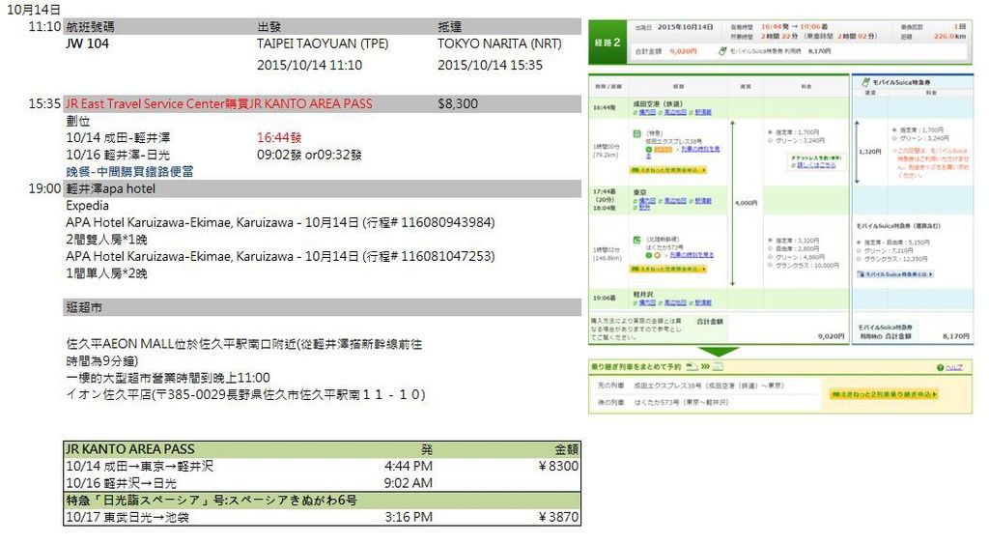
Task: Click the train icon beside 乗り継ぎ列車をまとめて予約
Action: tap(692, 366)
